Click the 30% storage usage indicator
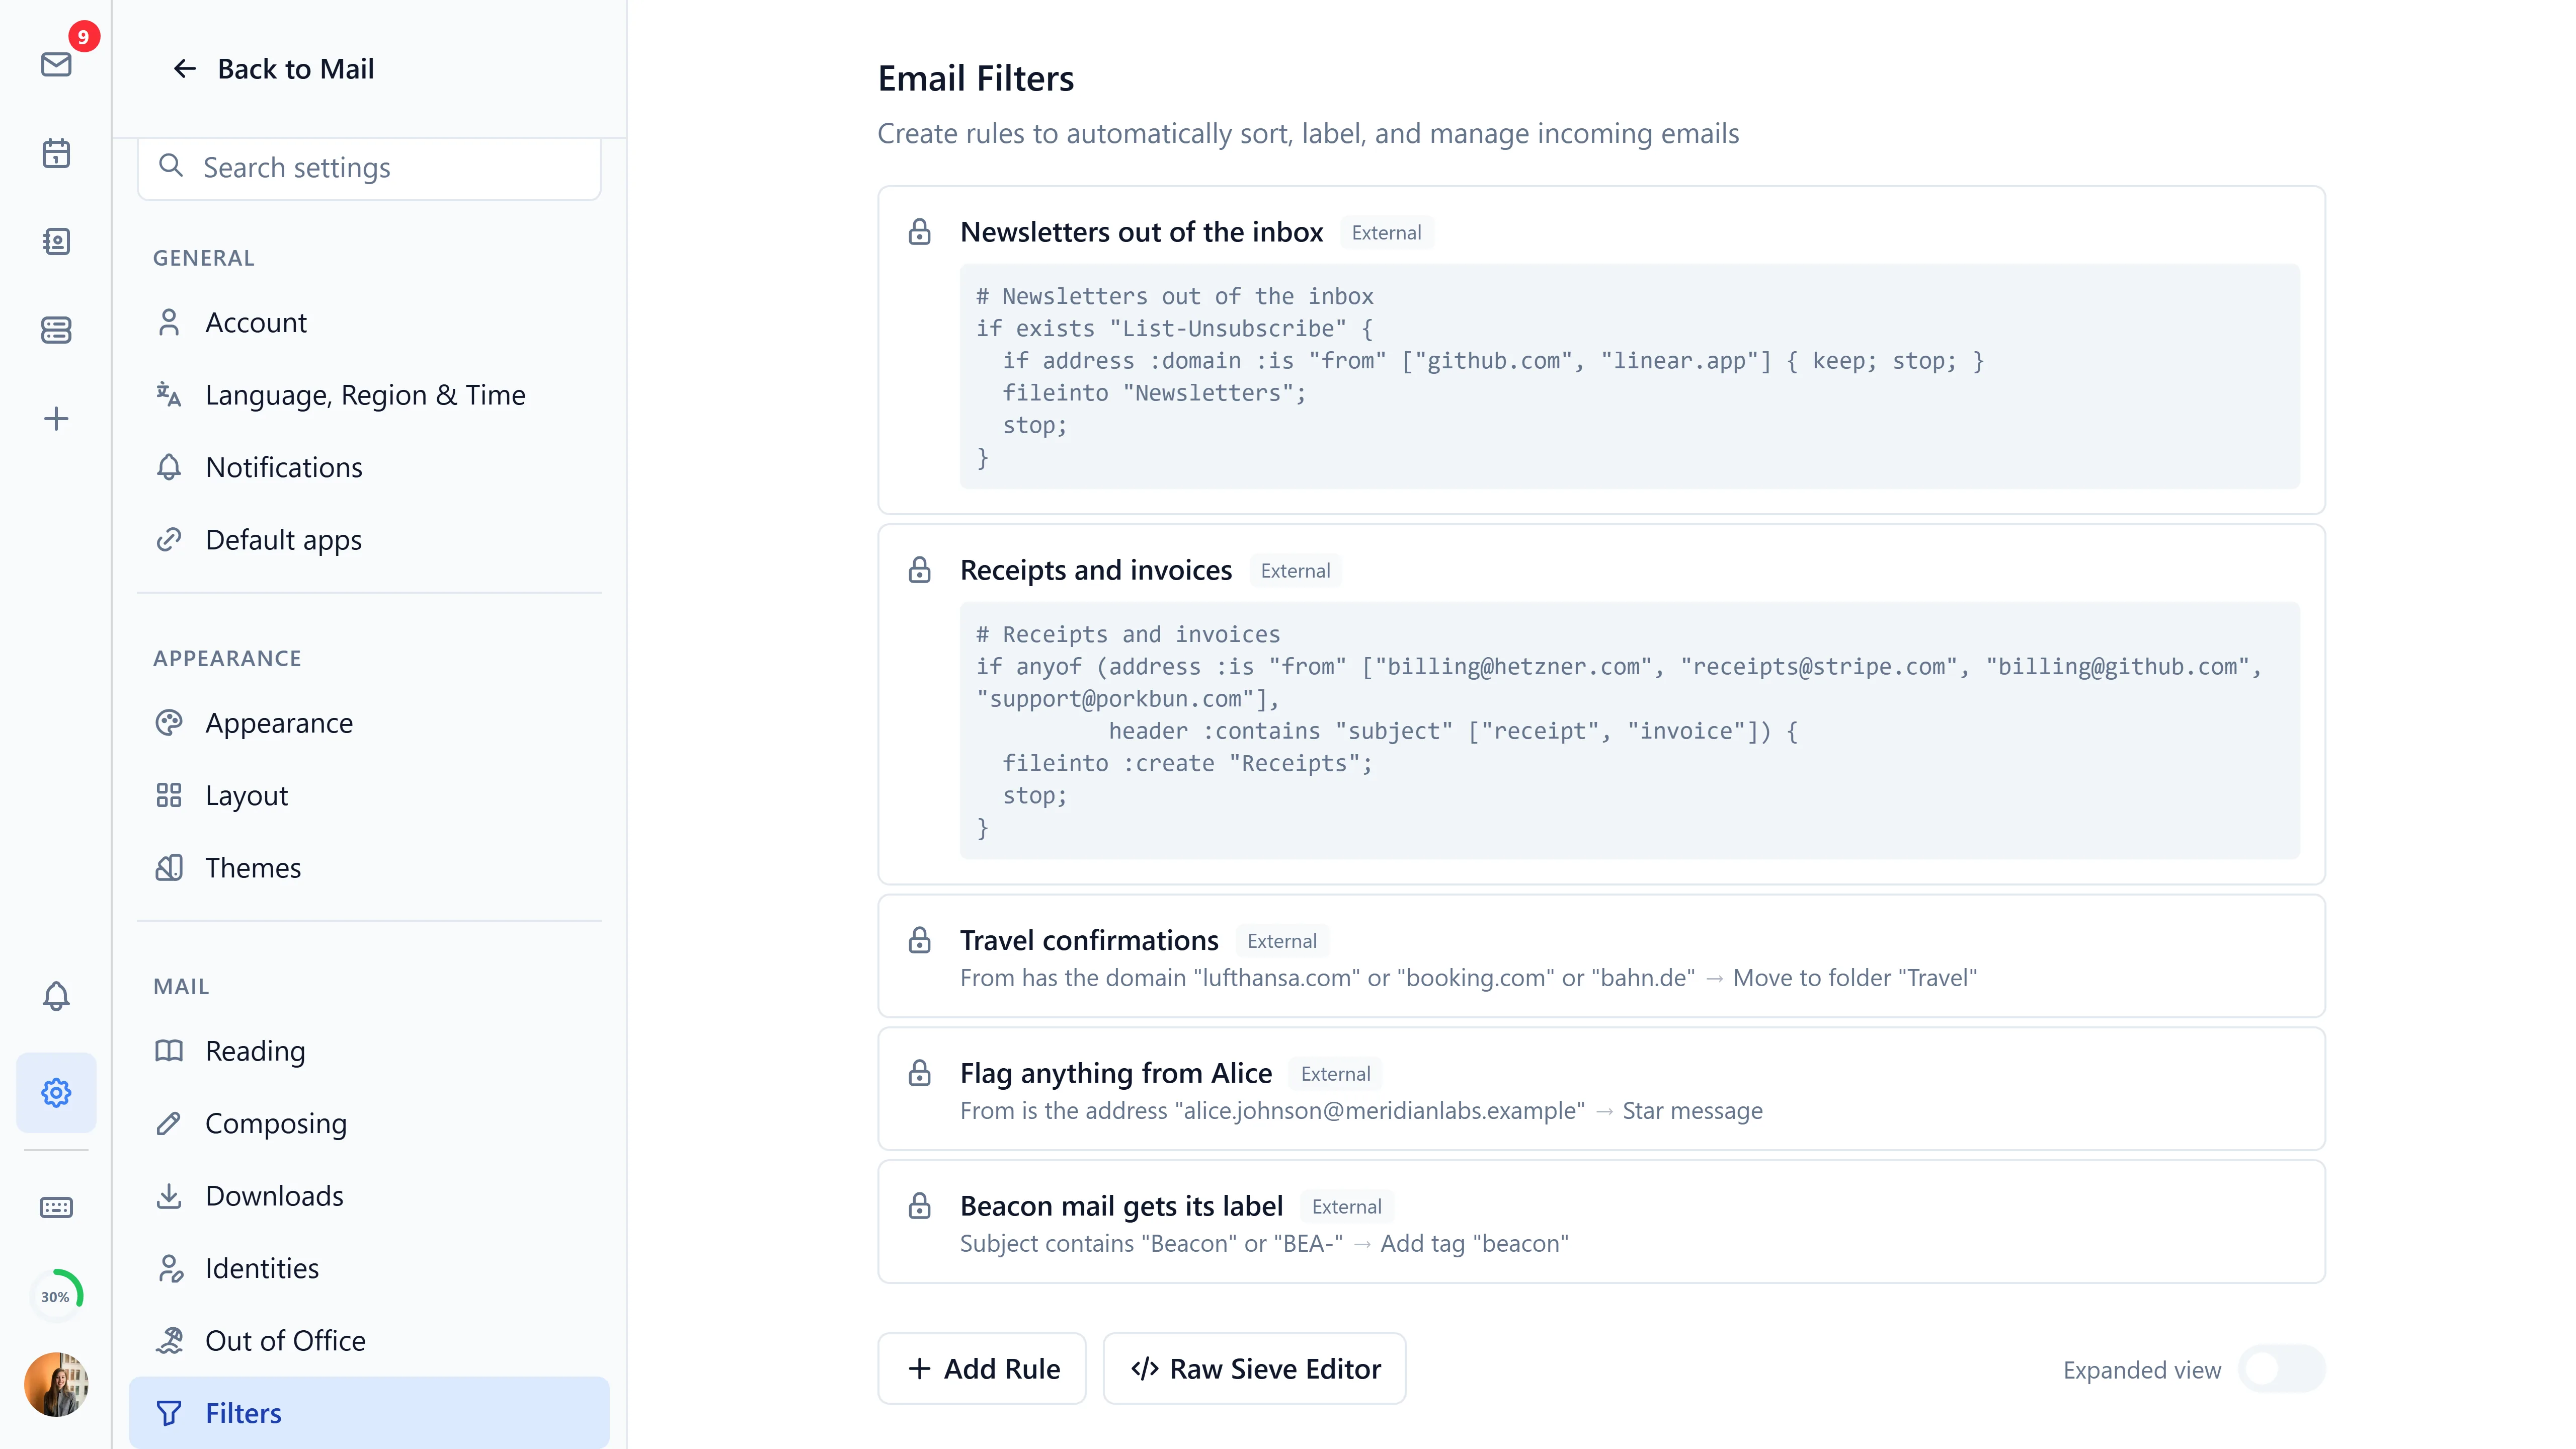Screen dimensions: 2576x1449 (x=56, y=1296)
